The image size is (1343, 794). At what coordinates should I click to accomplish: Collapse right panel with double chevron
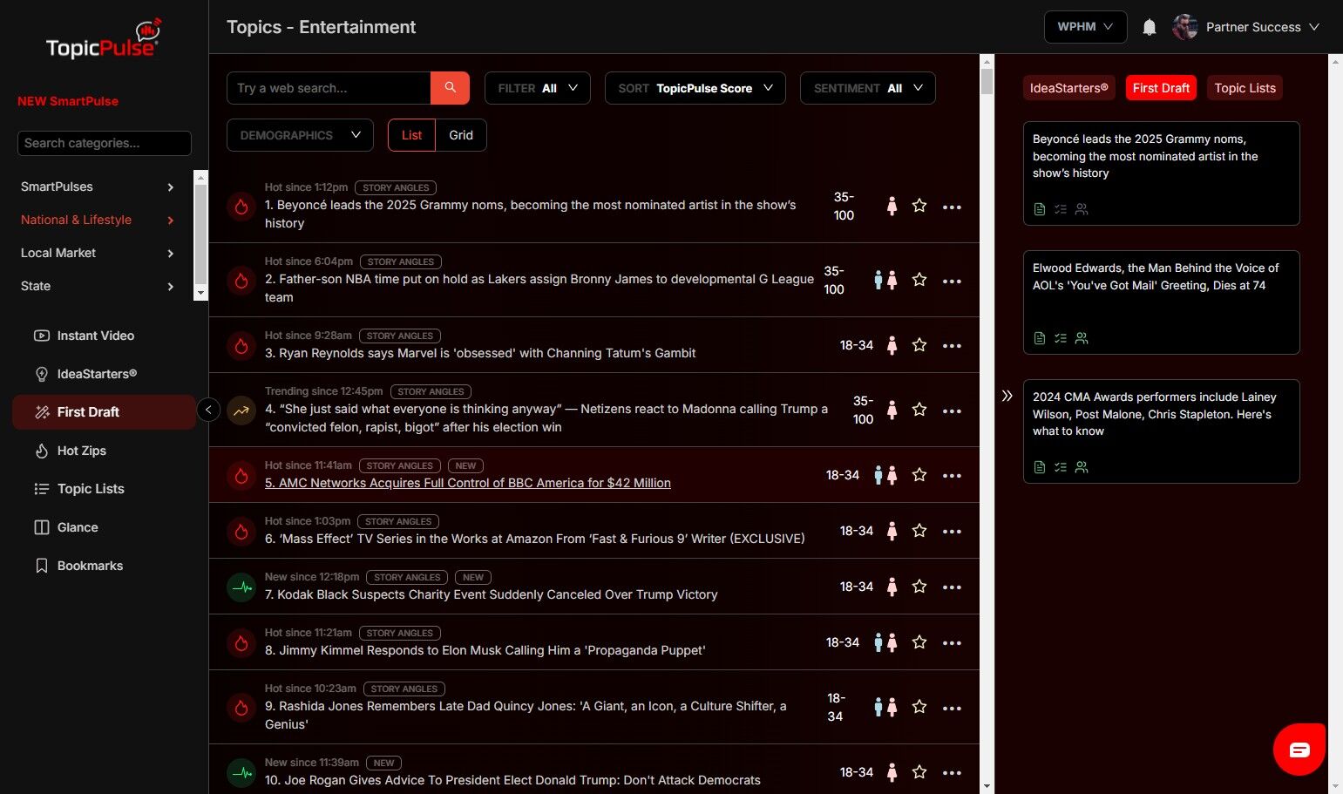pos(1007,396)
